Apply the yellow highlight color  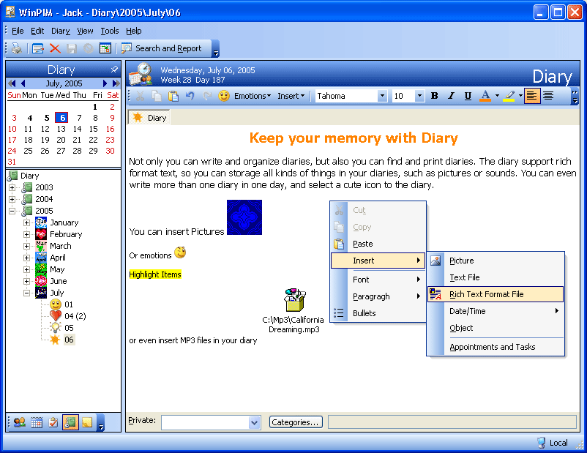click(509, 96)
